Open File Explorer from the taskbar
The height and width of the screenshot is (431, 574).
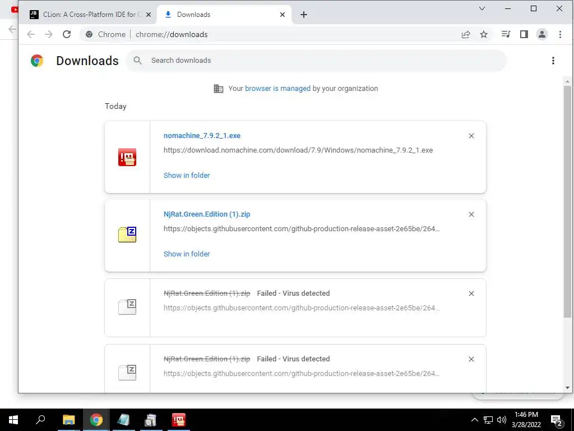tap(68, 420)
